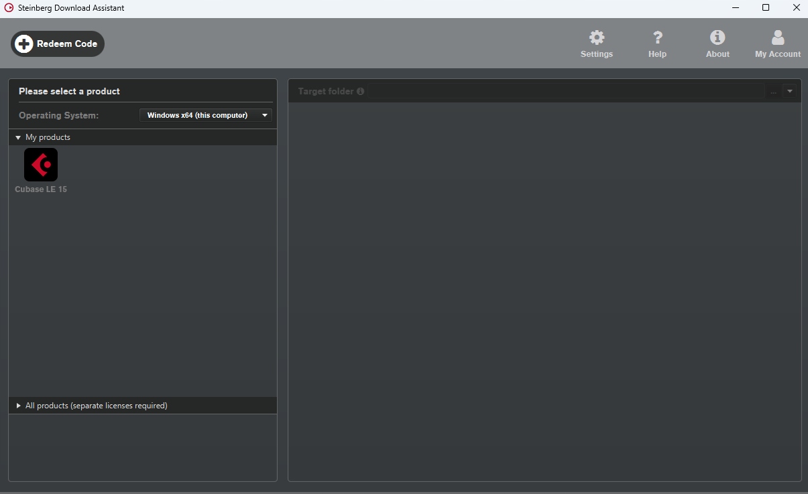Click the Steinberg logo in the title bar
The height and width of the screenshot is (494, 808).
point(9,8)
